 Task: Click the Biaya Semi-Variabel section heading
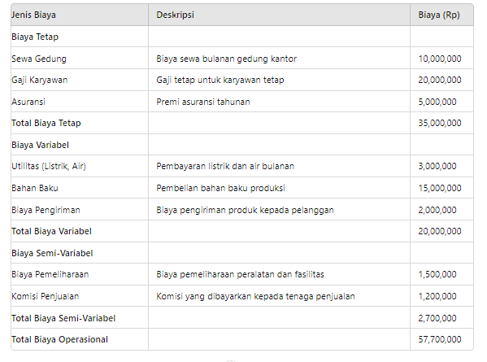point(52,253)
